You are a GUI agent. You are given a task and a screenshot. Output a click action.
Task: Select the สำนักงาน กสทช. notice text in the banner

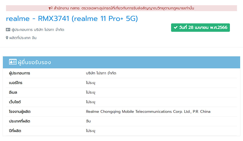pos(124,8)
